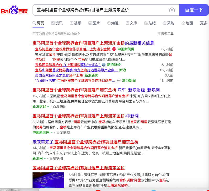
Task: Click the 8小时前 timestamp in news box
Action: tap(167, 49)
